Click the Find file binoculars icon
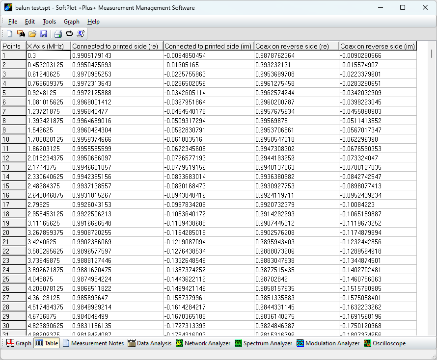Viewport: 437px width, 360px height. click(21, 34)
